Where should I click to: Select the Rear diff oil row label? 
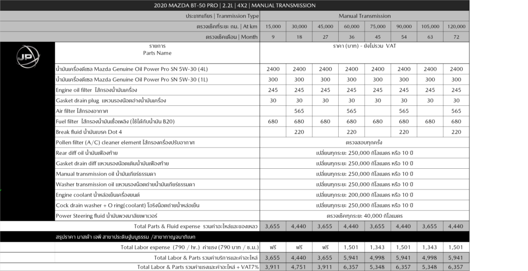coord(87,153)
